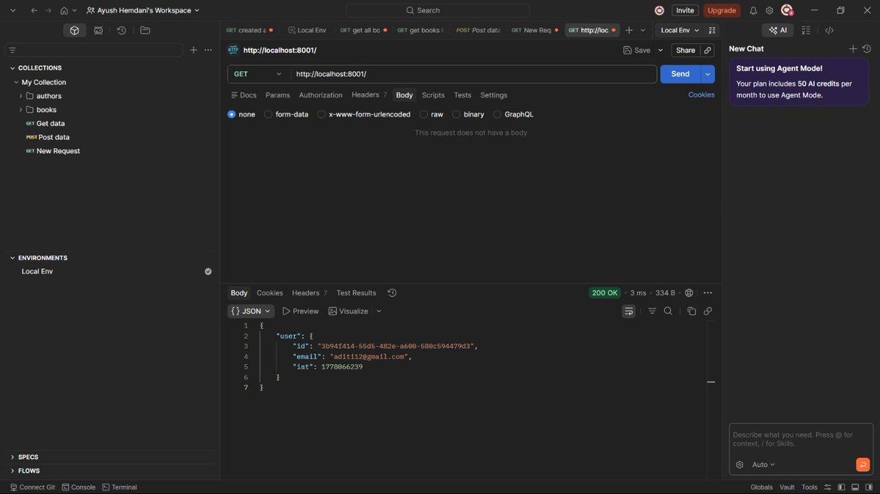
Task: Click the request URL input field
Action: (474, 74)
